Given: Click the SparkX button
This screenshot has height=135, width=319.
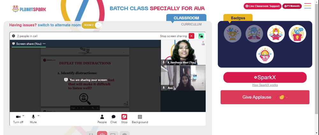Looking at the screenshot, I should tap(265, 77).
